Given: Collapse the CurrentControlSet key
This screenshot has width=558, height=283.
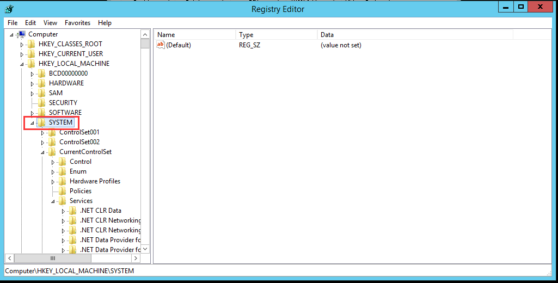Looking at the screenshot, I should coord(42,153).
